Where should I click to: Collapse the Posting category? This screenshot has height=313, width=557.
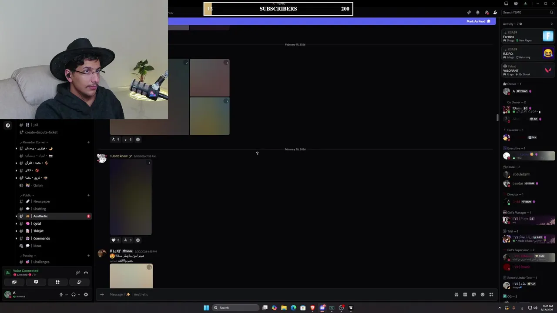(28, 256)
